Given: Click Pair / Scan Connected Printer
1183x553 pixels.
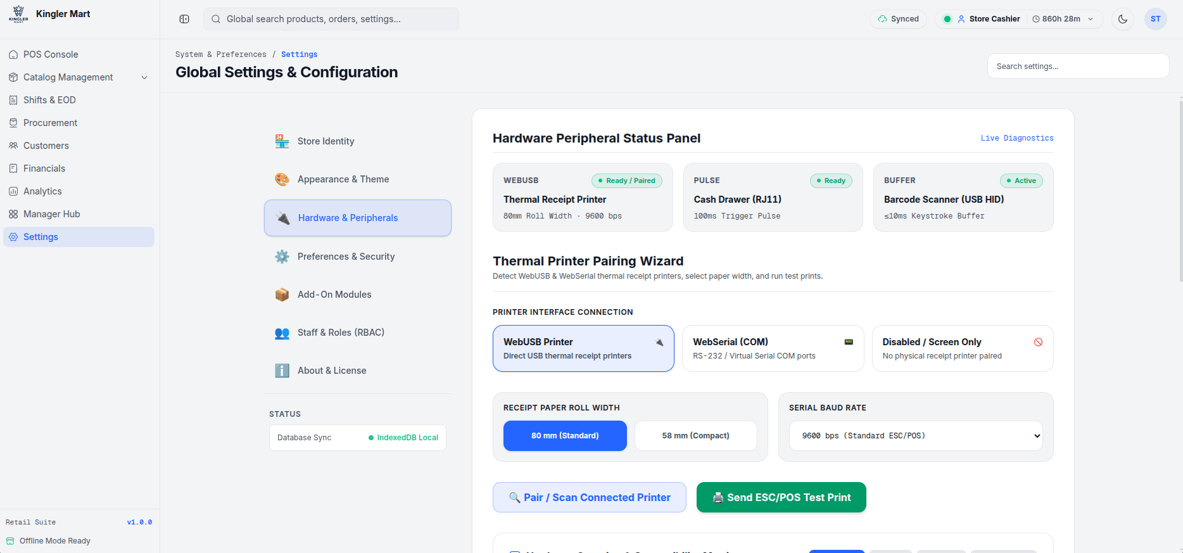Looking at the screenshot, I should (590, 497).
